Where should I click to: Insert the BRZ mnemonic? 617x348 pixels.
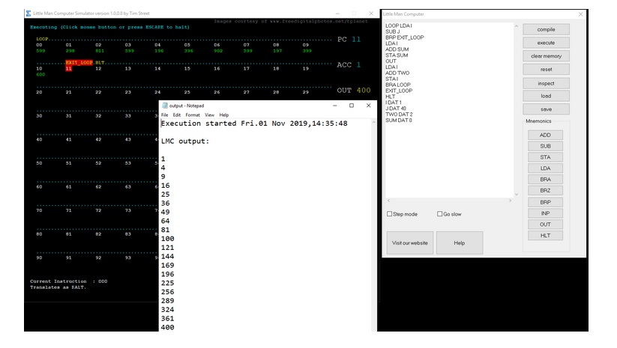click(x=545, y=191)
